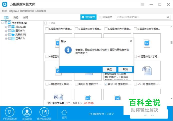Check the 压缩(12) tree checkbox
The height and width of the screenshot is (121, 173).
coord(10,39)
